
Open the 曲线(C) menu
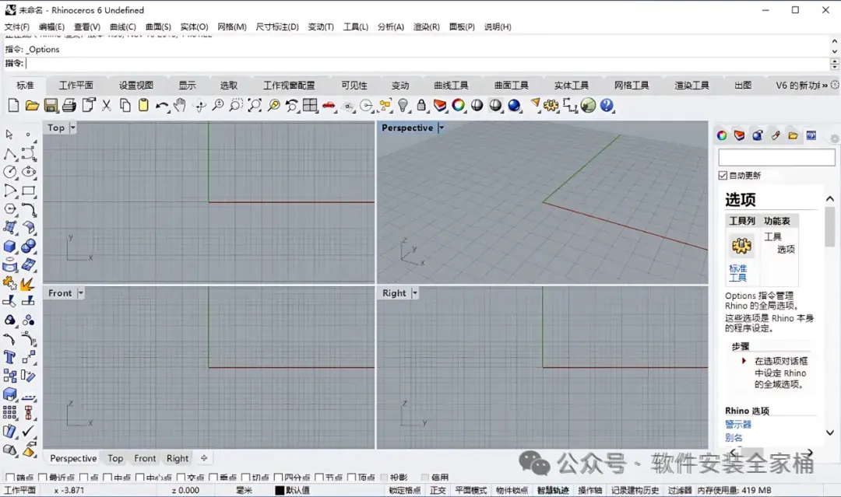[123, 26]
